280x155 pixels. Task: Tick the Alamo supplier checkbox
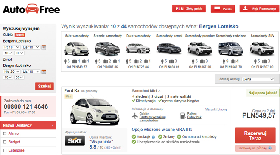5,133
